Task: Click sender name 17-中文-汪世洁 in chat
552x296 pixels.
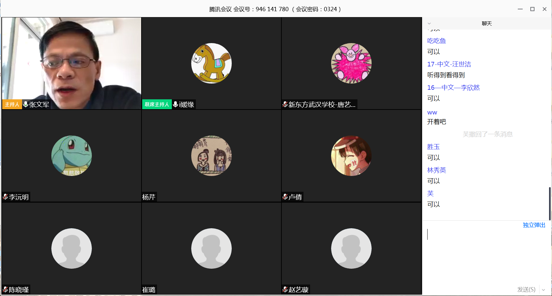Action: click(449, 64)
